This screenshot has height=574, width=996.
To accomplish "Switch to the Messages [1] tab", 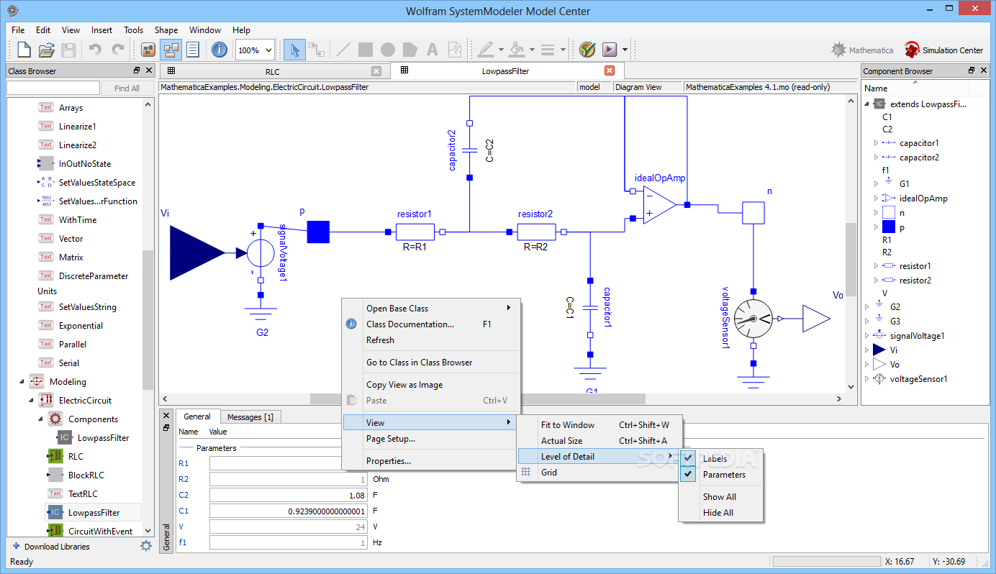I will (250, 417).
